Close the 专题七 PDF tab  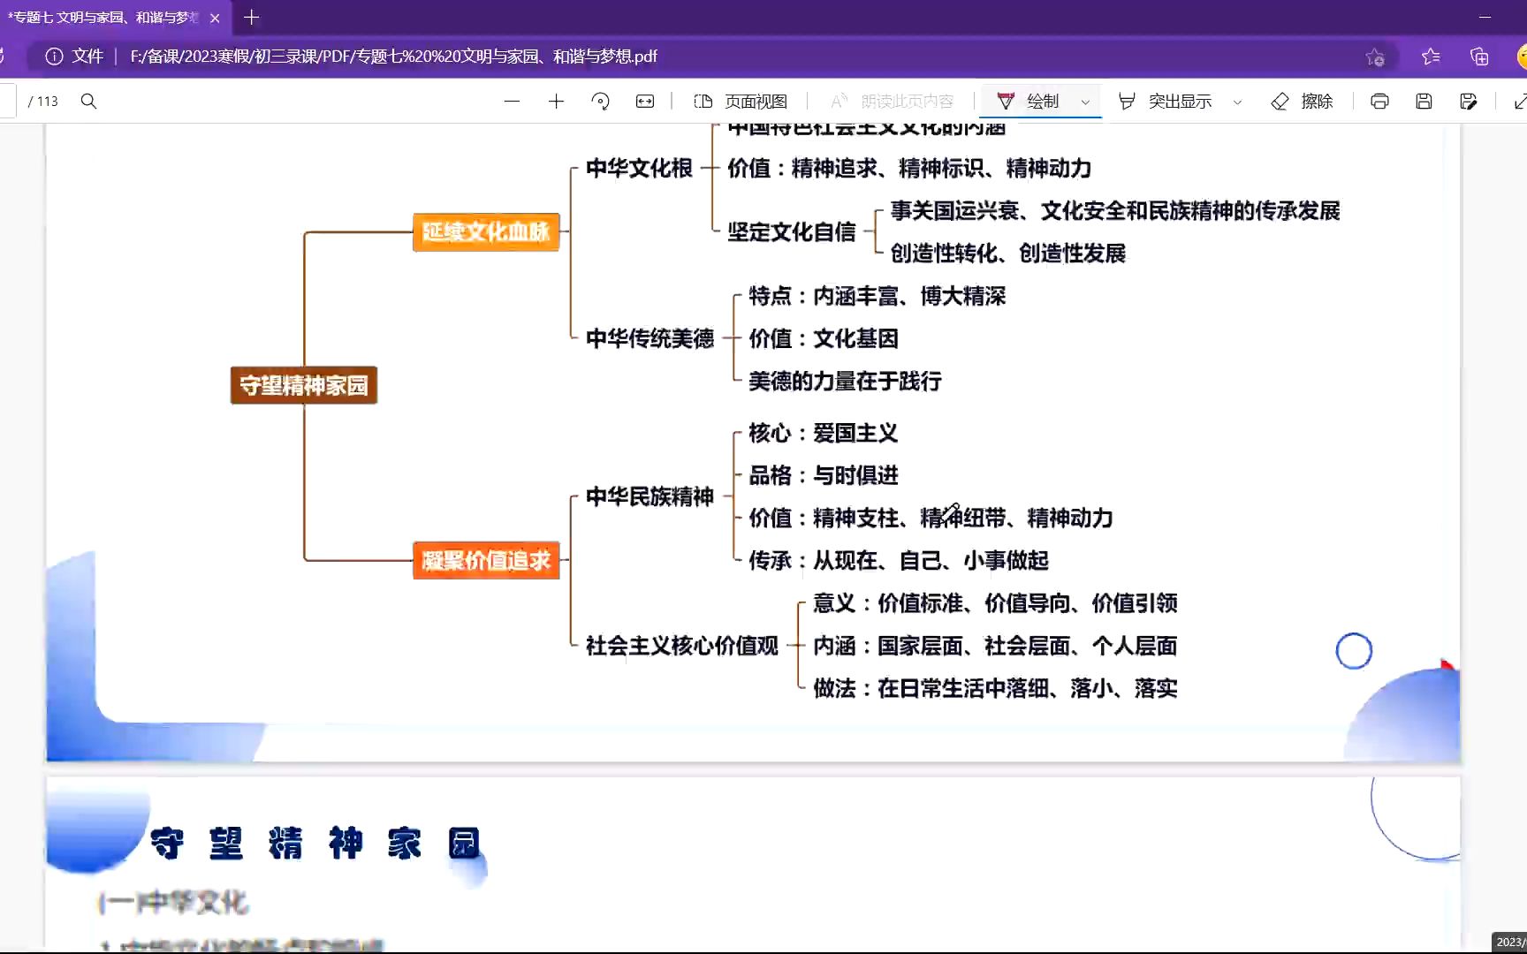click(x=215, y=18)
